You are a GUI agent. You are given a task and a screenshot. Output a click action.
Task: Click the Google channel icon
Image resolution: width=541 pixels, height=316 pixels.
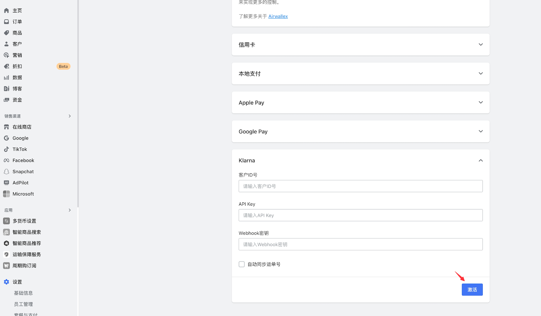(x=6, y=138)
